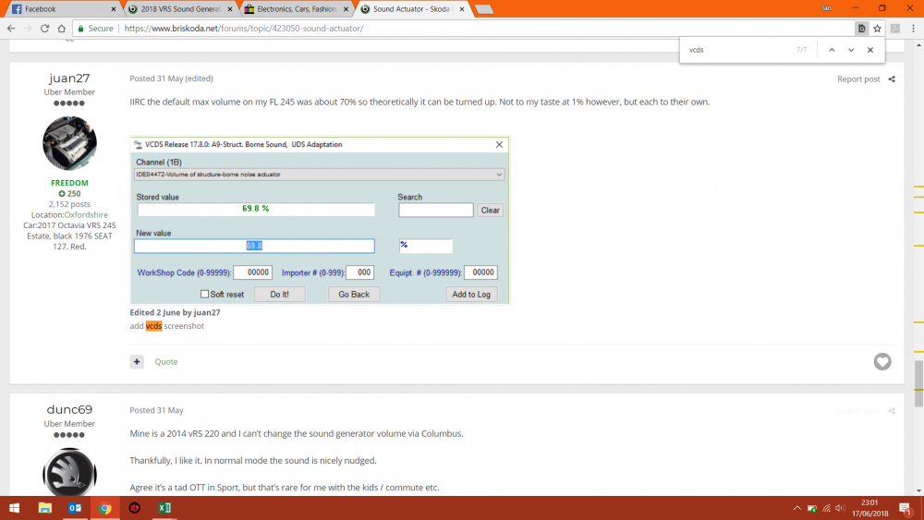Open volume control in system tray
Viewport: 924px width, 520px height.
pos(840,508)
